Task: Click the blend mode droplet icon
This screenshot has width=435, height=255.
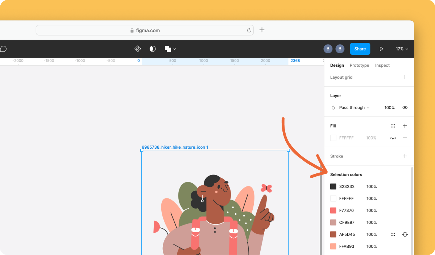Action: click(x=333, y=107)
